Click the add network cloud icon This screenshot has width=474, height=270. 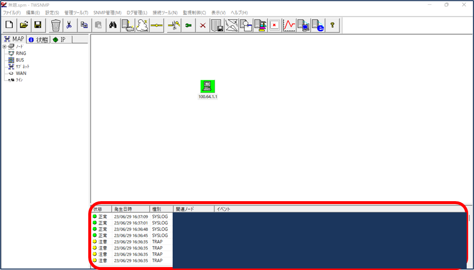click(142, 25)
